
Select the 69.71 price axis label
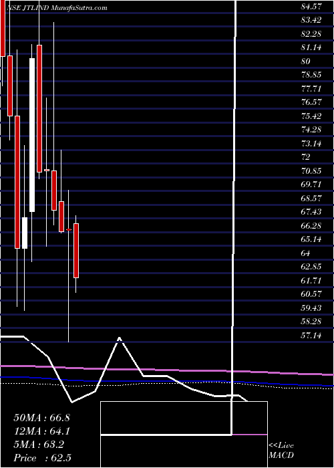coord(311,184)
